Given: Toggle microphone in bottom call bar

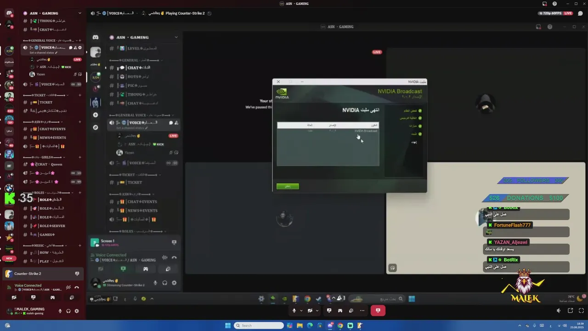Looking at the screenshot, I should 294,310.
